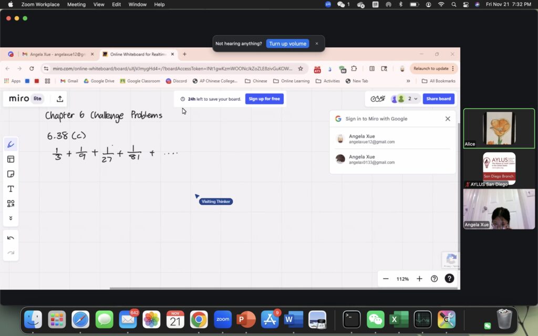
Task: Zoom in with the plus icon
Action: [419, 279]
